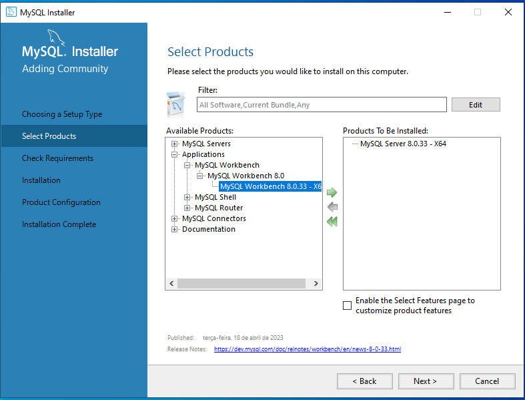525x400 pixels.
Task: Open the Check Requirements step
Action: click(x=57, y=158)
